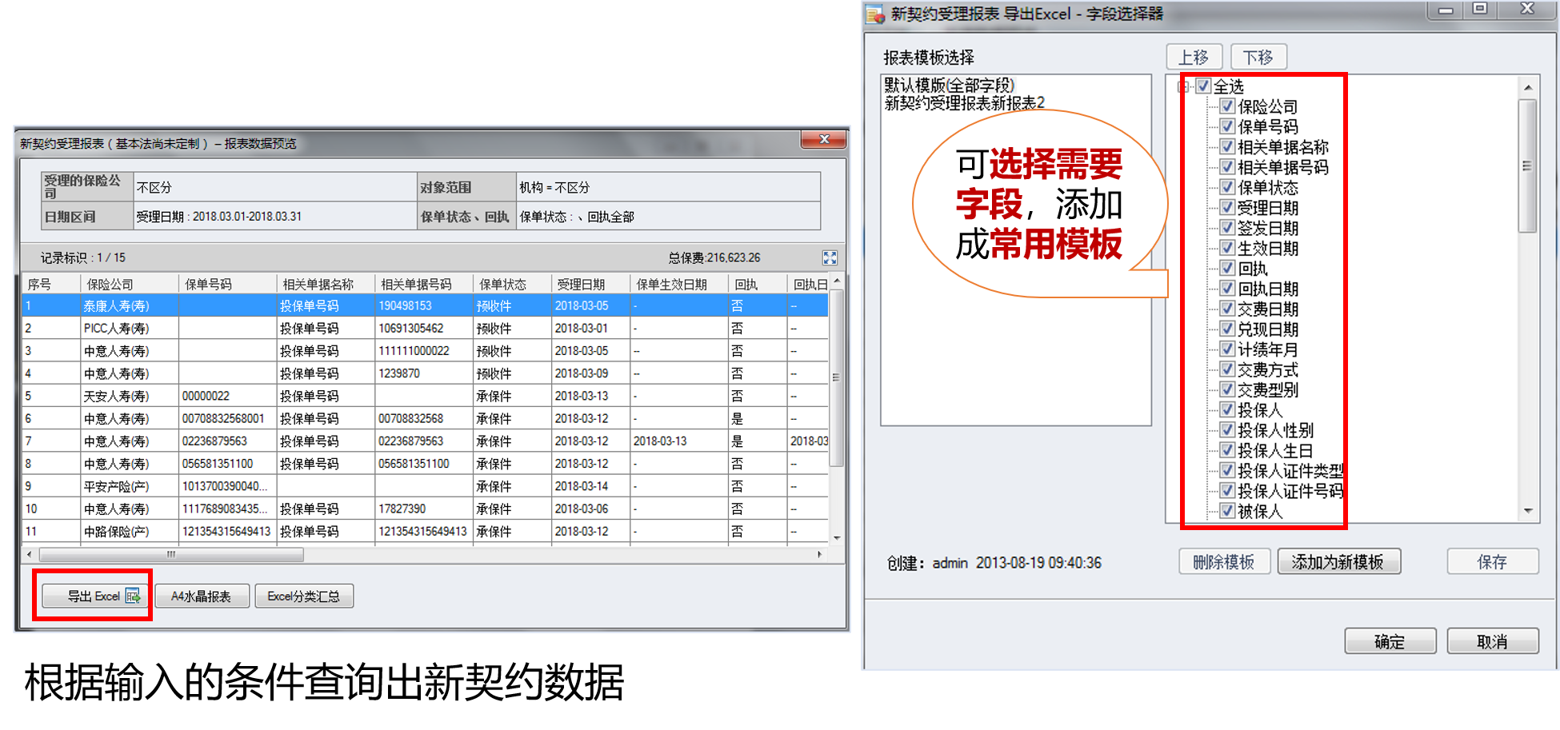Image resolution: width=1560 pixels, height=730 pixels.
Task: Click the fullscreen expand icon beside 总保费
Action: [x=830, y=257]
